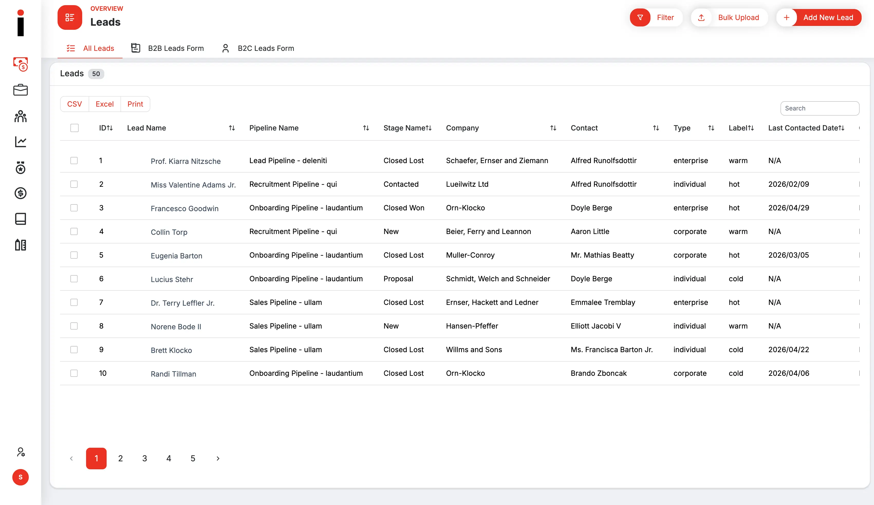
Task: Sort by ID column arrows
Action: pos(110,128)
